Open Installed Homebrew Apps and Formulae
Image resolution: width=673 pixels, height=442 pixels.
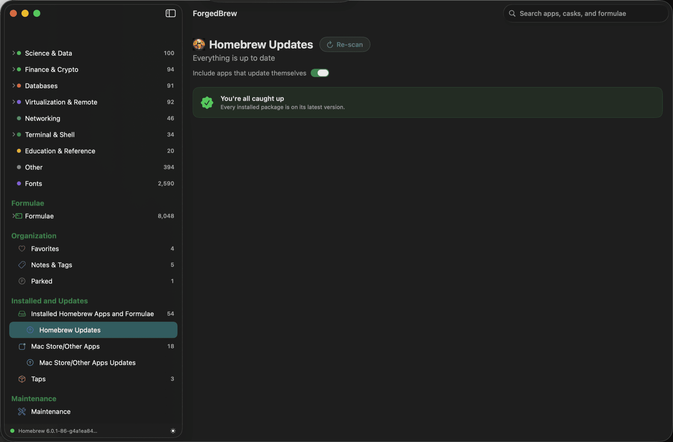(93, 314)
